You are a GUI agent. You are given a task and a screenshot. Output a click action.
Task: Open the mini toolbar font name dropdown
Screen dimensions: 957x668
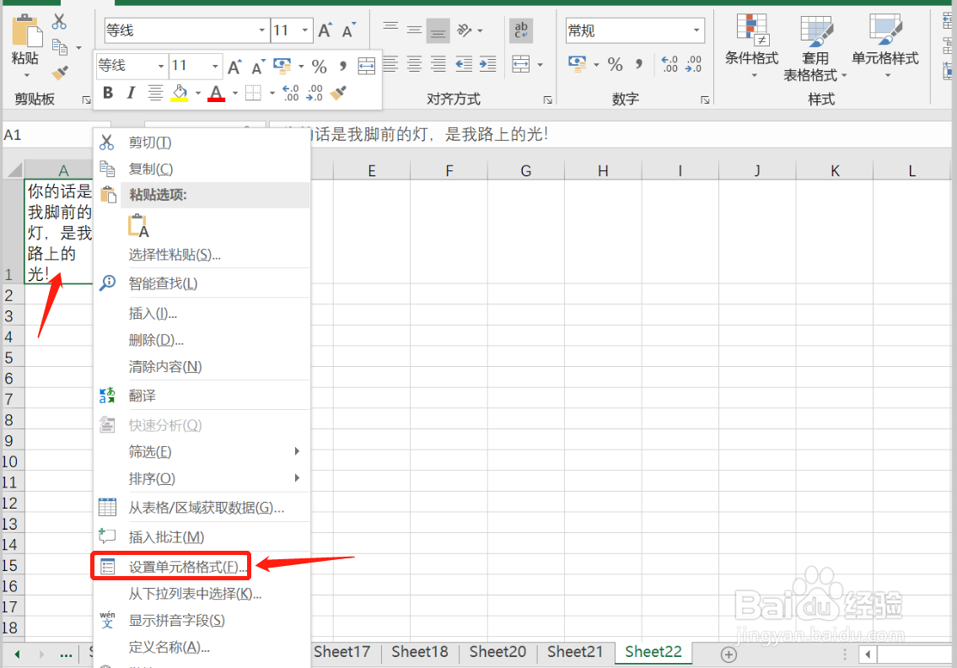pyautogui.click(x=161, y=65)
